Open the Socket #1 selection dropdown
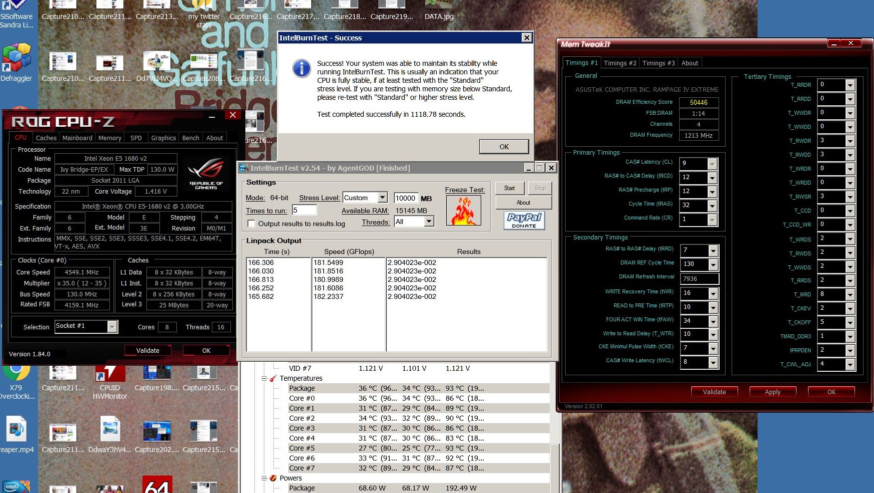Viewport: 874px width, 493px height. click(112, 326)
